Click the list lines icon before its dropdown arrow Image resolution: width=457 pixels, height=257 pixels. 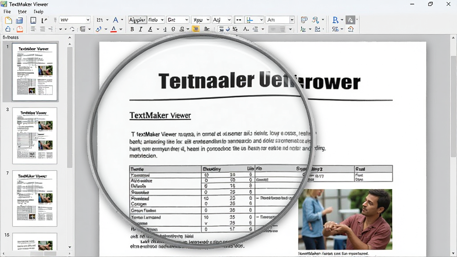pyautogui.click(x=83, y=29)
